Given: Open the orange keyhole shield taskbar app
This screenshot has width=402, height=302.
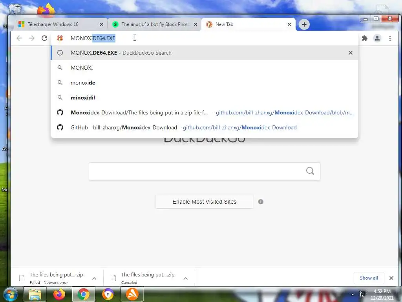Looking at the screenshot, I should click(x=108, y=294).
